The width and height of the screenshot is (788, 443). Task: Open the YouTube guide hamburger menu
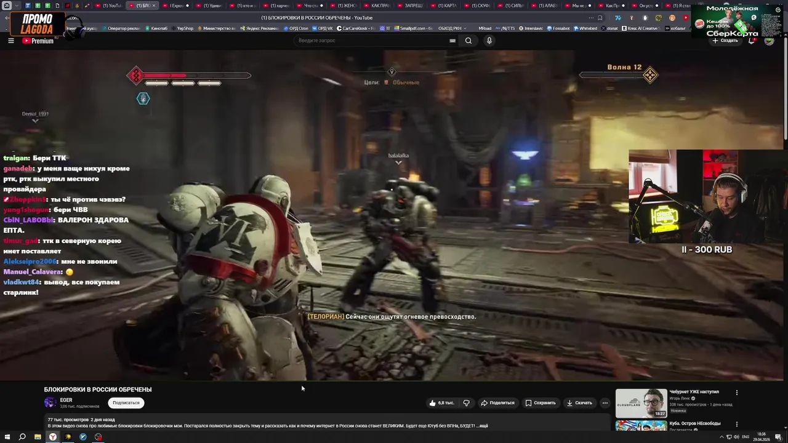coord(11,41)
